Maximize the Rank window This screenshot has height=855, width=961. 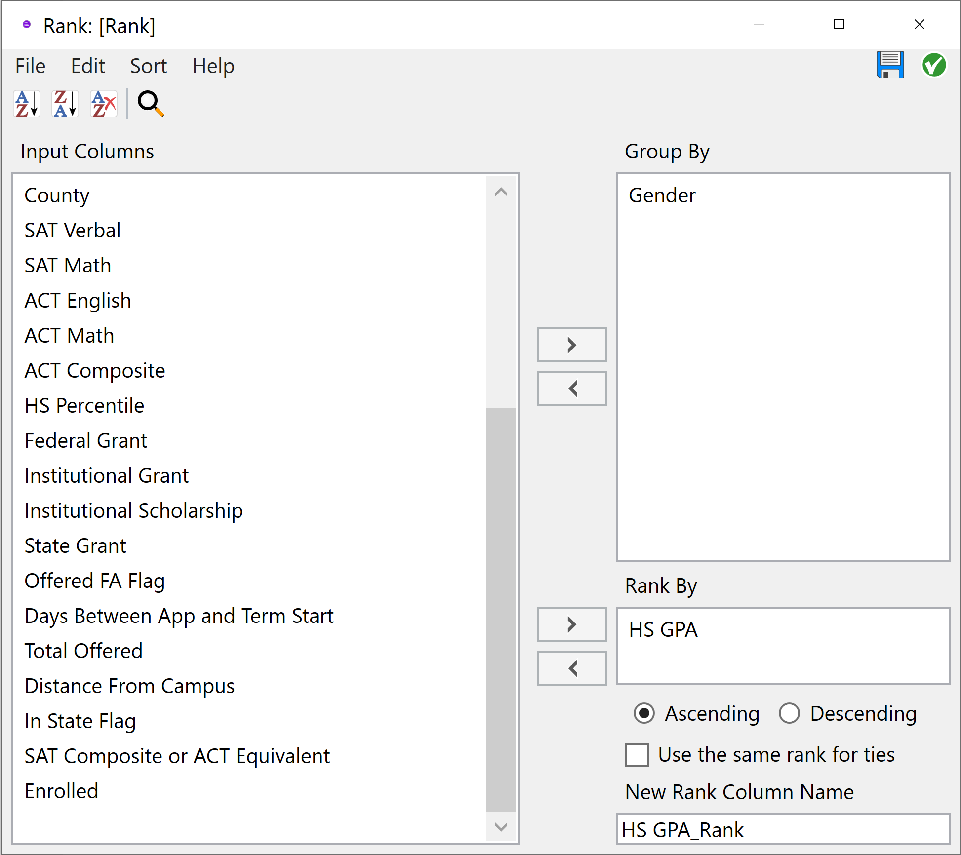pyautogui.click(x=839, y=24)
